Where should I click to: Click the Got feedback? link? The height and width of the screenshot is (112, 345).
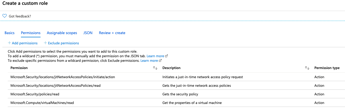[x=20, y=16]
